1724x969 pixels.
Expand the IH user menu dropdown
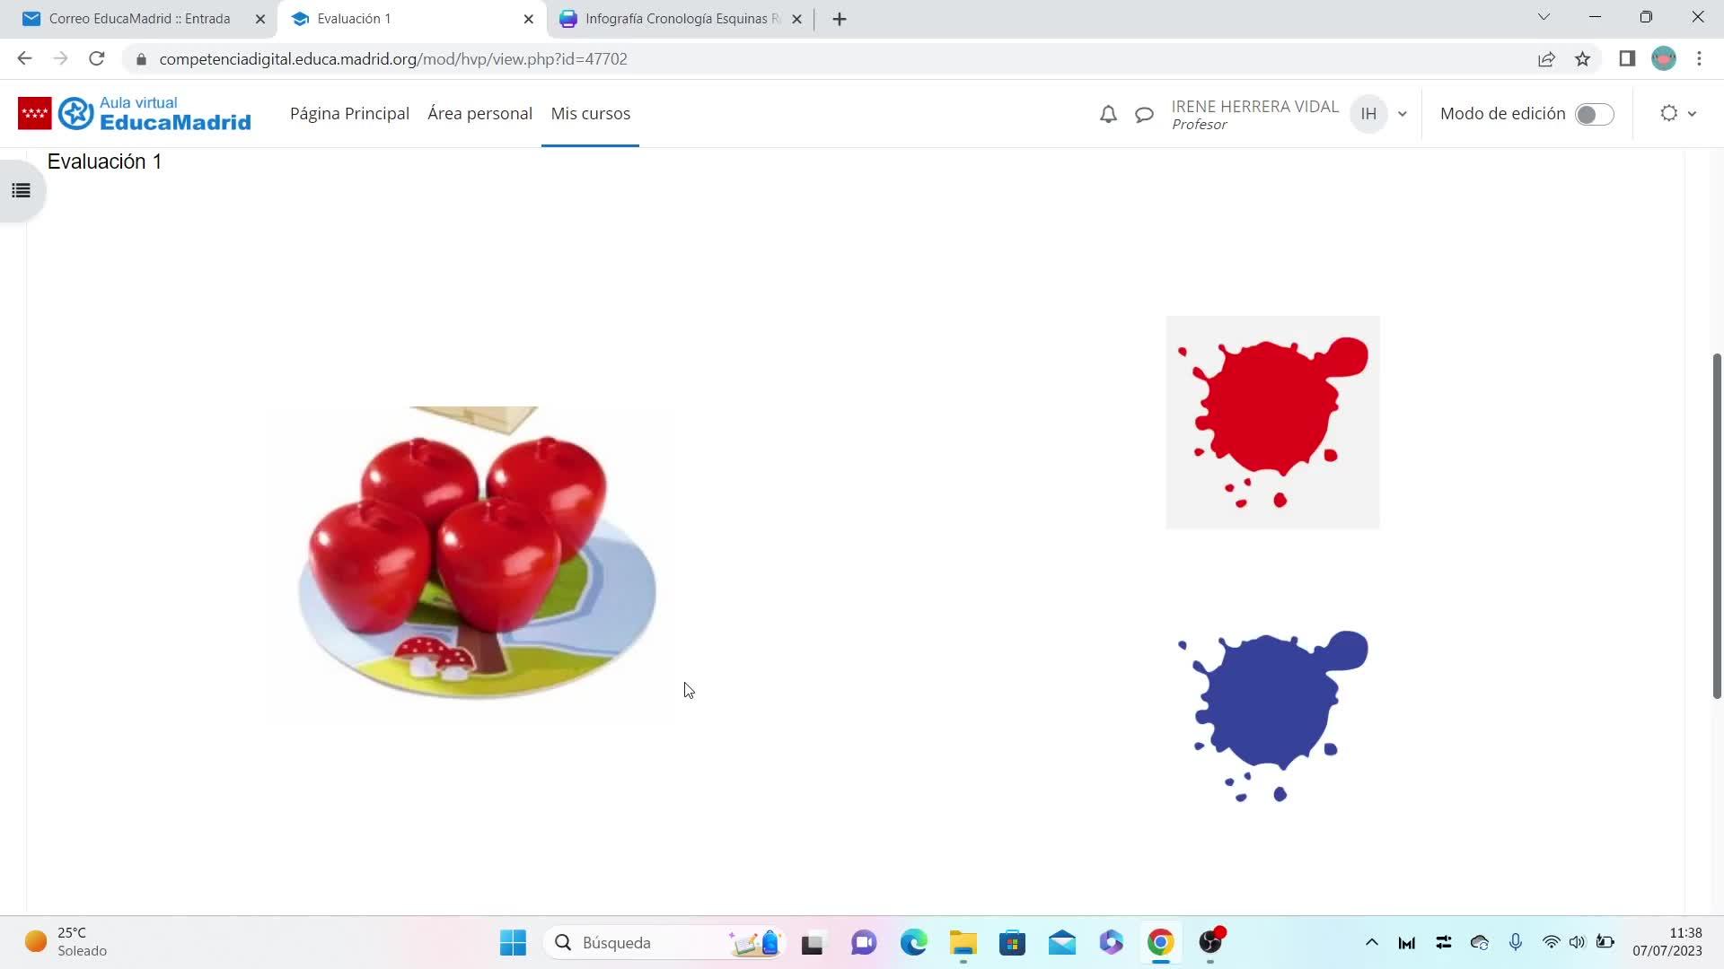click(x=1402, y=114)
